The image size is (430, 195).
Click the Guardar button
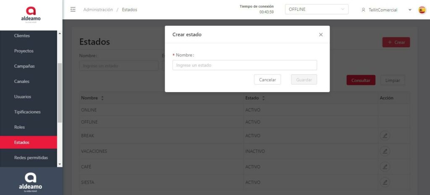(304, 79)
